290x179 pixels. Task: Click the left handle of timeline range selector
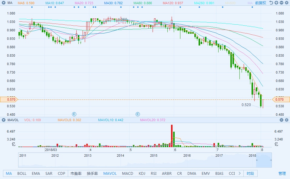(x=257, y=160)
